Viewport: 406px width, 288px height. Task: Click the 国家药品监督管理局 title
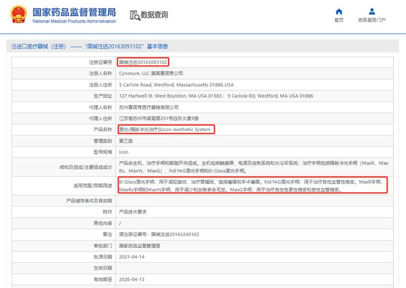pyautogui.click(x=74, y=12)
